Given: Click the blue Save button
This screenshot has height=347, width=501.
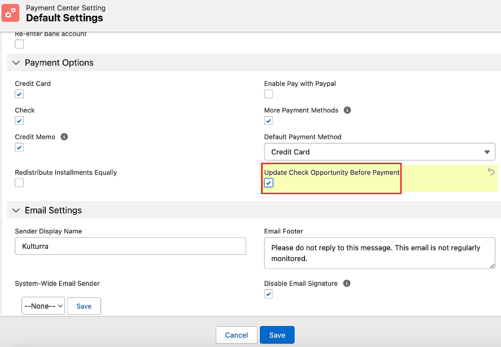Looking at the screenshot, I should click(277, 335).
